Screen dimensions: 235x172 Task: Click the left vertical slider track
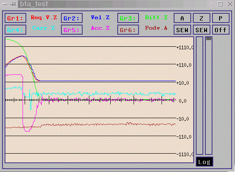click(200, 96)
